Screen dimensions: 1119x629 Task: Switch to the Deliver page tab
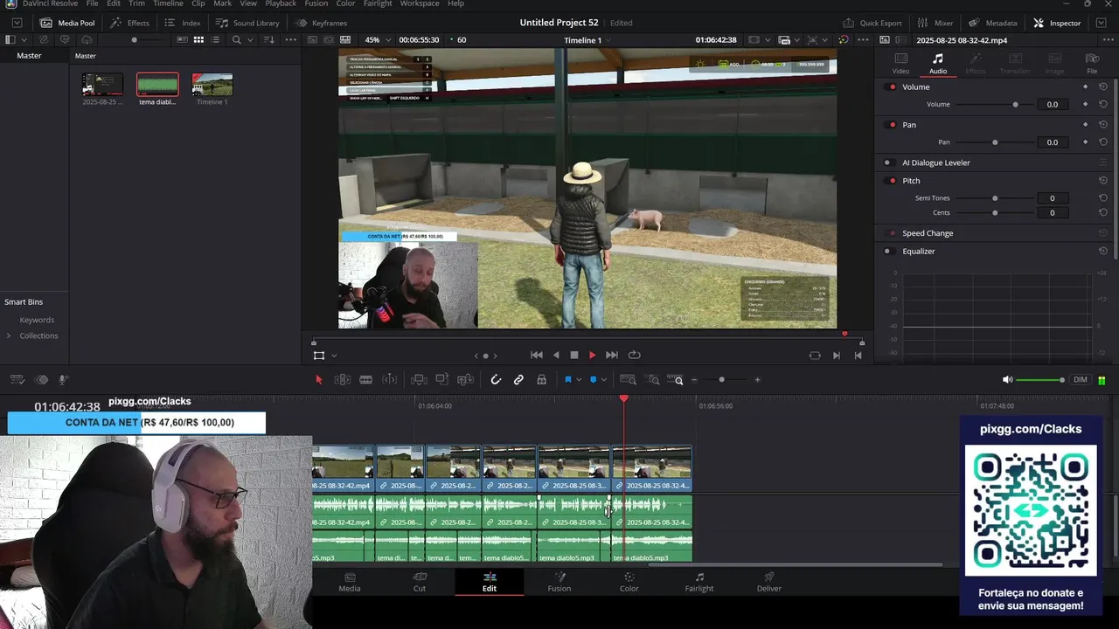point(769,582)
